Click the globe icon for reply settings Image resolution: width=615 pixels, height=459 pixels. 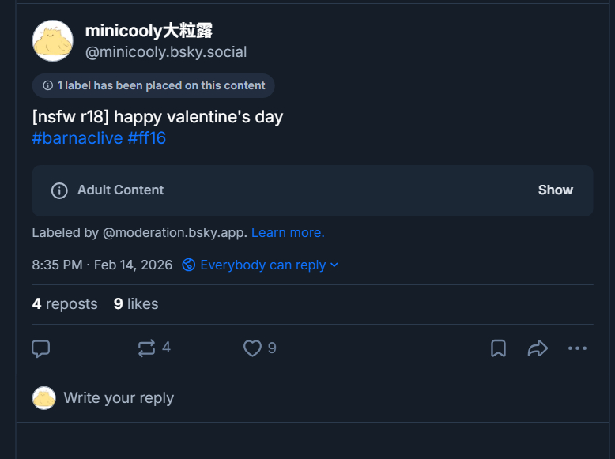coord(189,265)
